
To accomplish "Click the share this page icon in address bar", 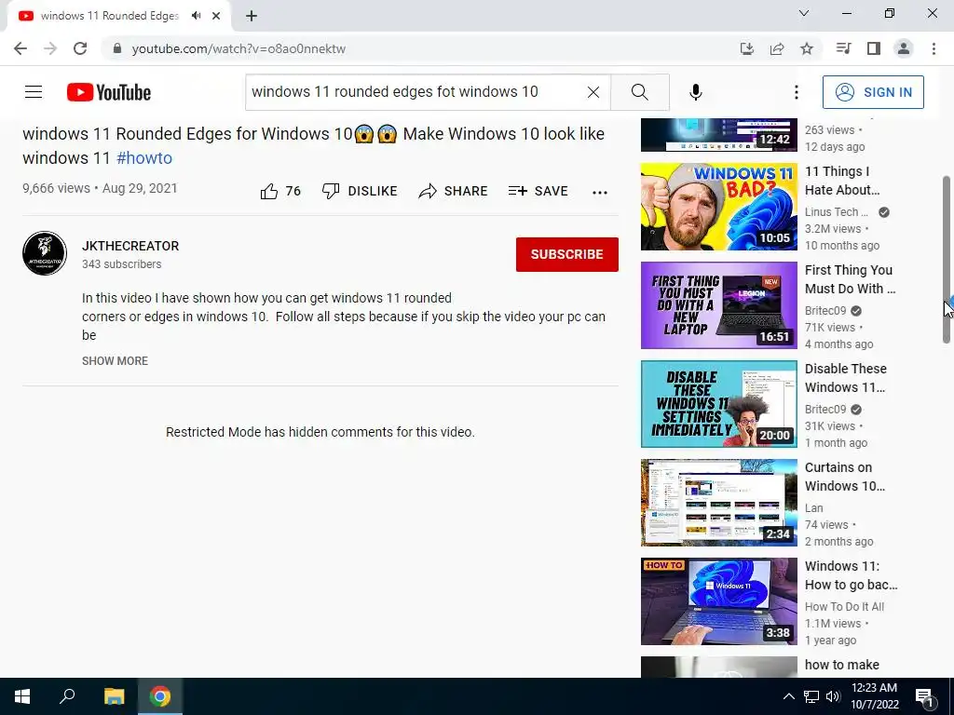I will [x=777, y=48].
